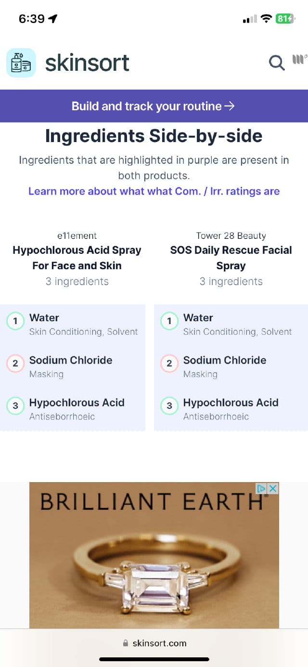The width and height of the screenshot is (308, 667).
Task: Click the Build and track your routine banner
Action: pos(154,106)
